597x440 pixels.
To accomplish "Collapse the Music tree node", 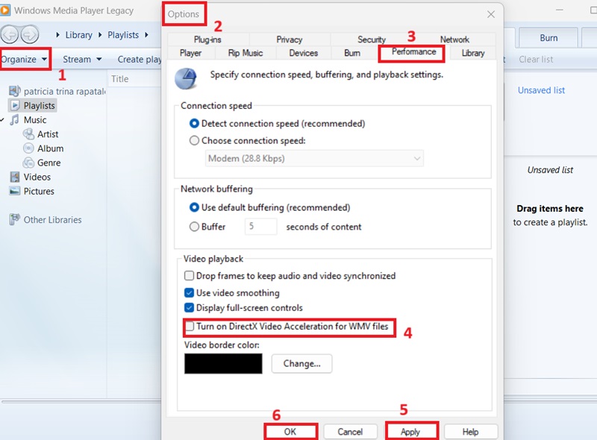I will tap(2, 119).
